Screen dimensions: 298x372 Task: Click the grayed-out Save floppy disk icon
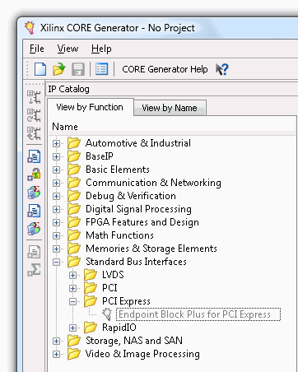pyautogui.click(x=78, y=69)
